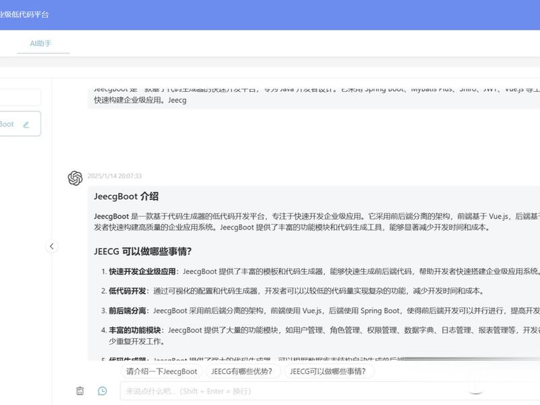Click the heading JEECG 可以做哪些事情?
The height and width of the screenshot is (405, 540).
coord(142,251)
